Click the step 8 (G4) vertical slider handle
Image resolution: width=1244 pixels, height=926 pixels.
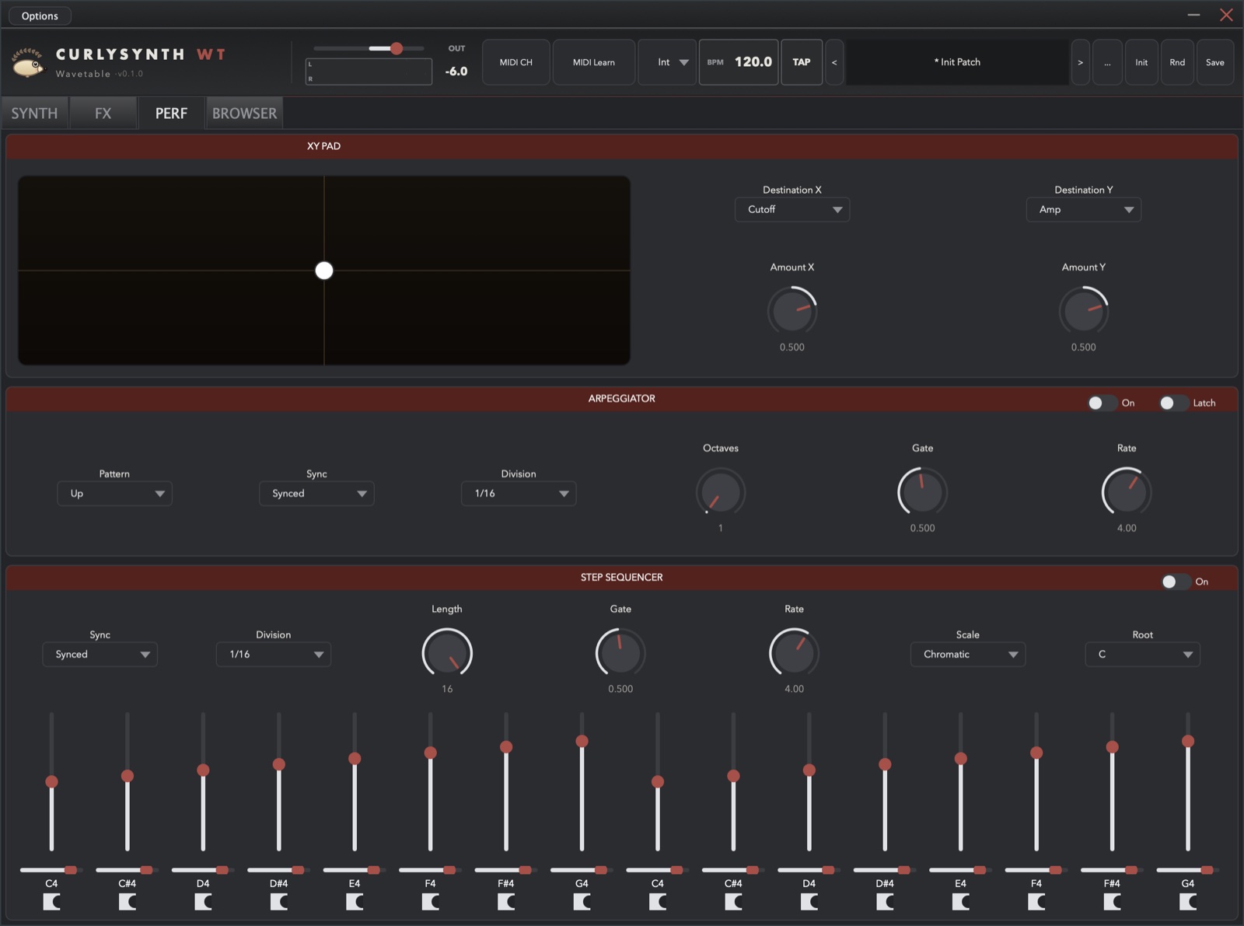[x=582, y=741]
